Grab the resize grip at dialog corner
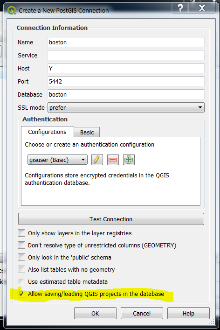This screenshot has width=220, height=330. tap(212, 322)
